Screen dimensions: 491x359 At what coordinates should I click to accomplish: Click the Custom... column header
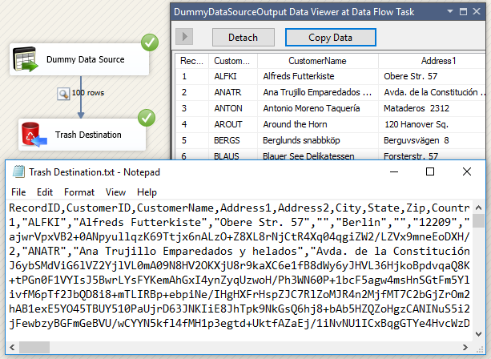232,61
